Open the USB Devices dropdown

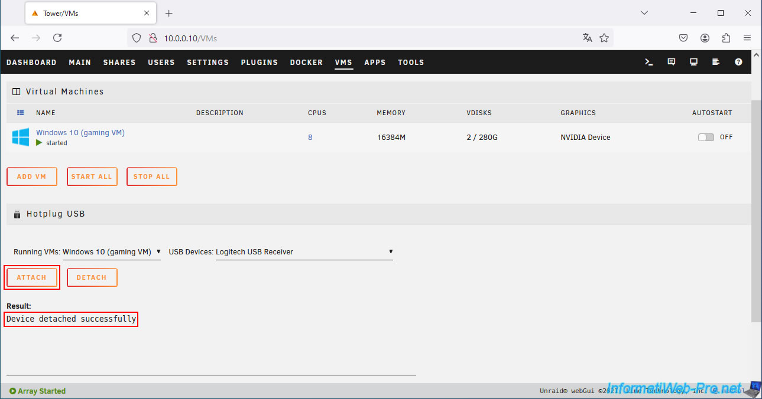(x=304, y=252)
